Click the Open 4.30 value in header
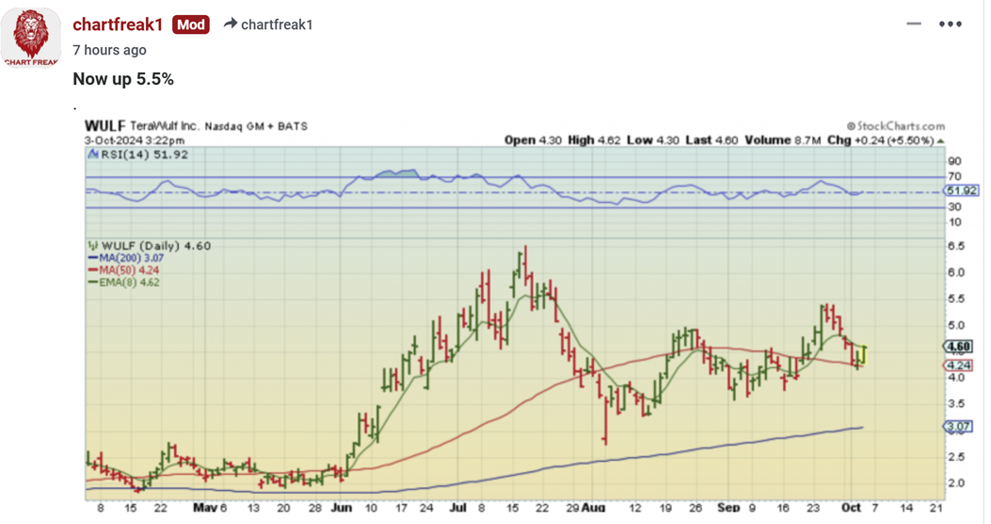The height and width of the screenshot is (524, 991). (x=533, y=140)
